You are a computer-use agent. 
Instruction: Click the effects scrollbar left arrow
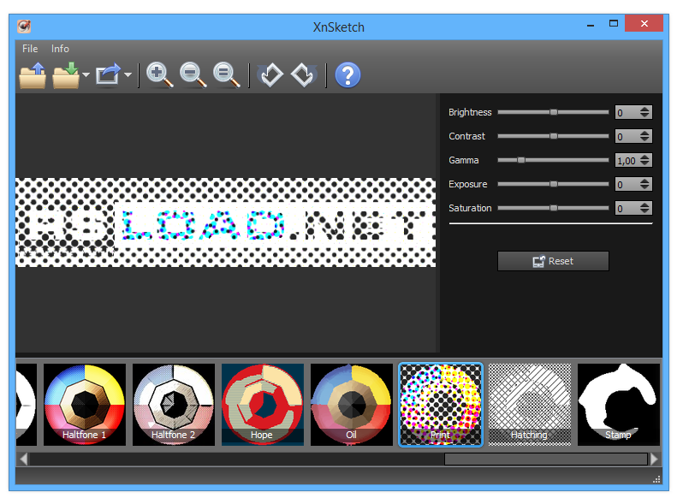[x=23, y=460]
